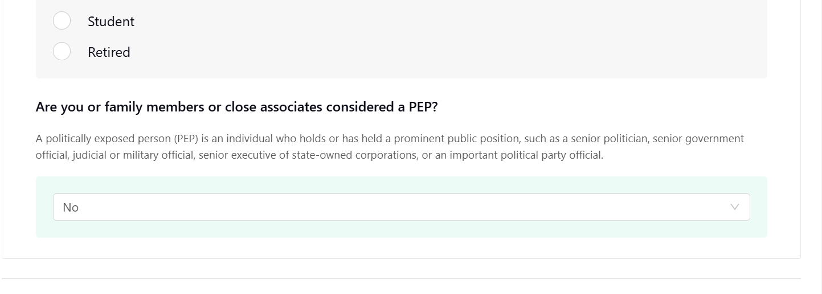Click the horizontal divider below the form card

tap(401, 279)
